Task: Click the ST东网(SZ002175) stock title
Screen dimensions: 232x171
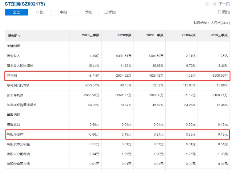Action: [25, 4]
